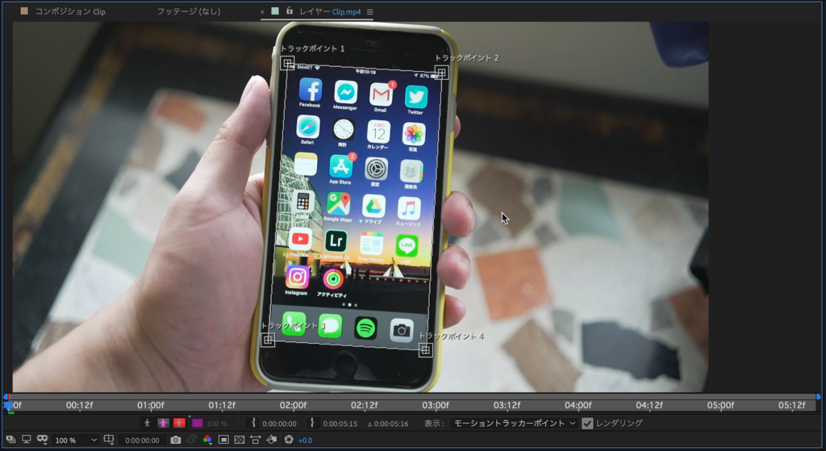Screen dimensions: 826x451
Task: Click the 02:00f mark on time ruler
Action: coord(293,405)
